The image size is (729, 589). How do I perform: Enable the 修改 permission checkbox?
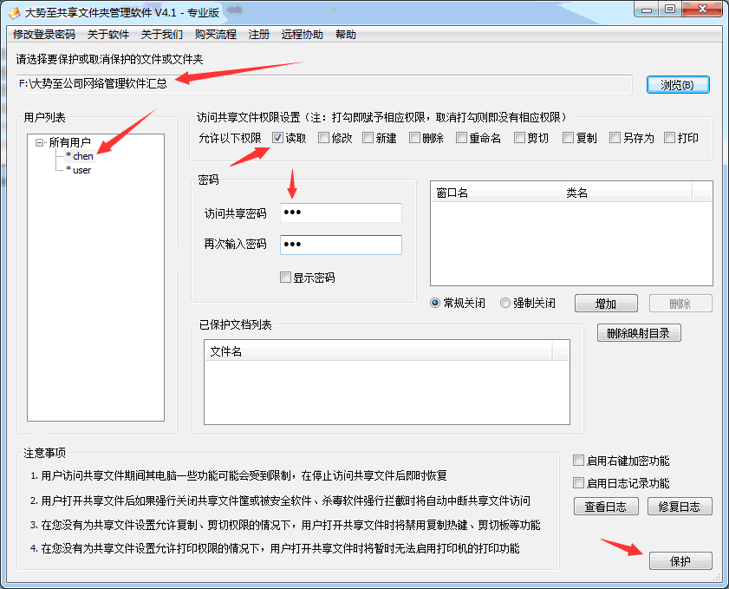[x=324, y=137]
